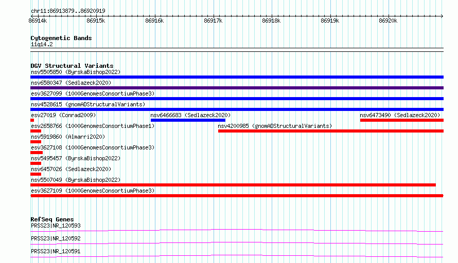The width and height of the screenshot is (458, 263).
Task: Select the blue nsv6466683 variant bar
Action: pos(188,120)
